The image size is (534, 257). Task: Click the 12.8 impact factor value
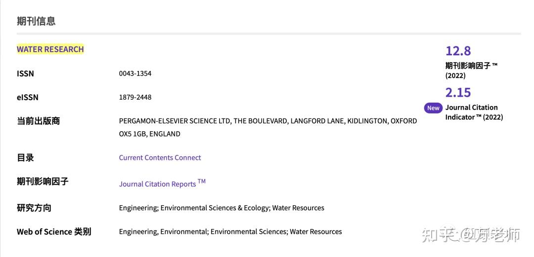pos(458,51)
